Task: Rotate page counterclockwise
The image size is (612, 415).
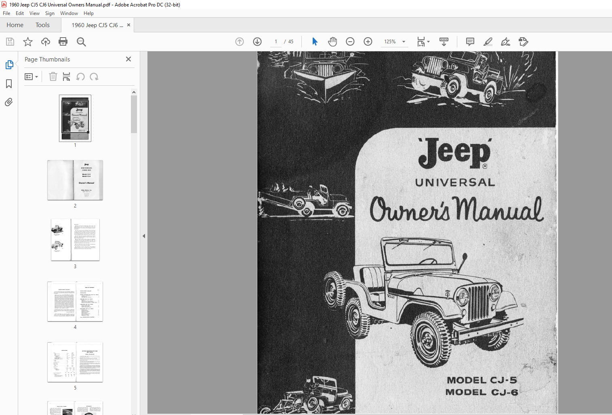Action: click(x=80, y=77)
